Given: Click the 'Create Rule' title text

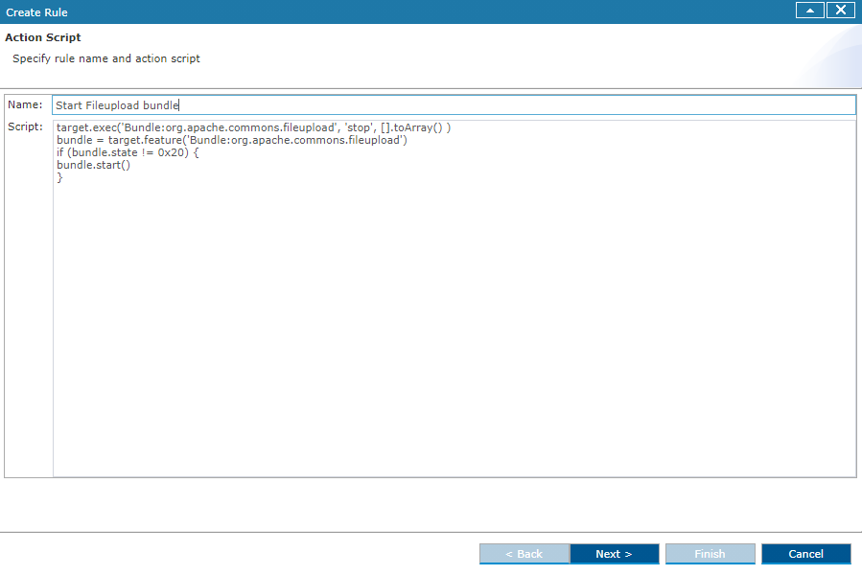Looking at the screenshot, I should 36,12.
